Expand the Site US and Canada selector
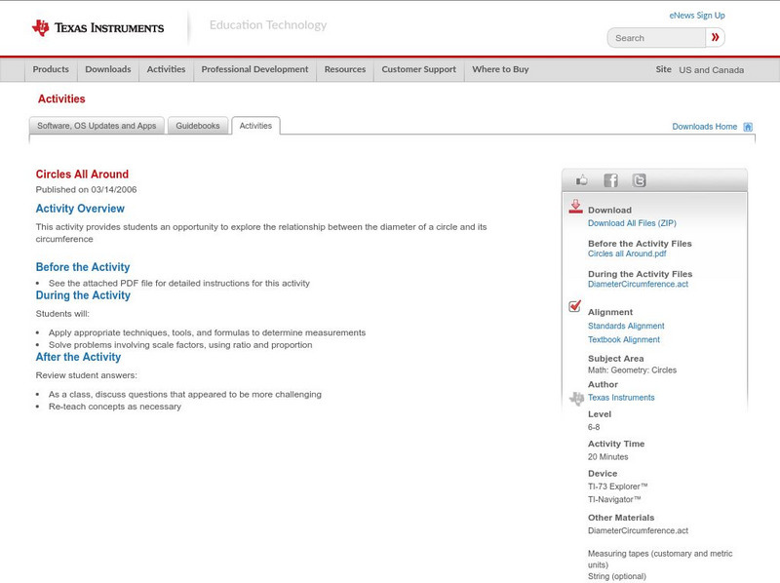780x583 pixels. click(711, 70)
